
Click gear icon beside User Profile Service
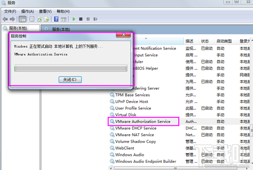tap(112, 108)
